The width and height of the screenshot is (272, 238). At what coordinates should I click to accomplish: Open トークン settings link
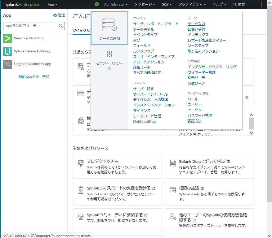(195, 110)
